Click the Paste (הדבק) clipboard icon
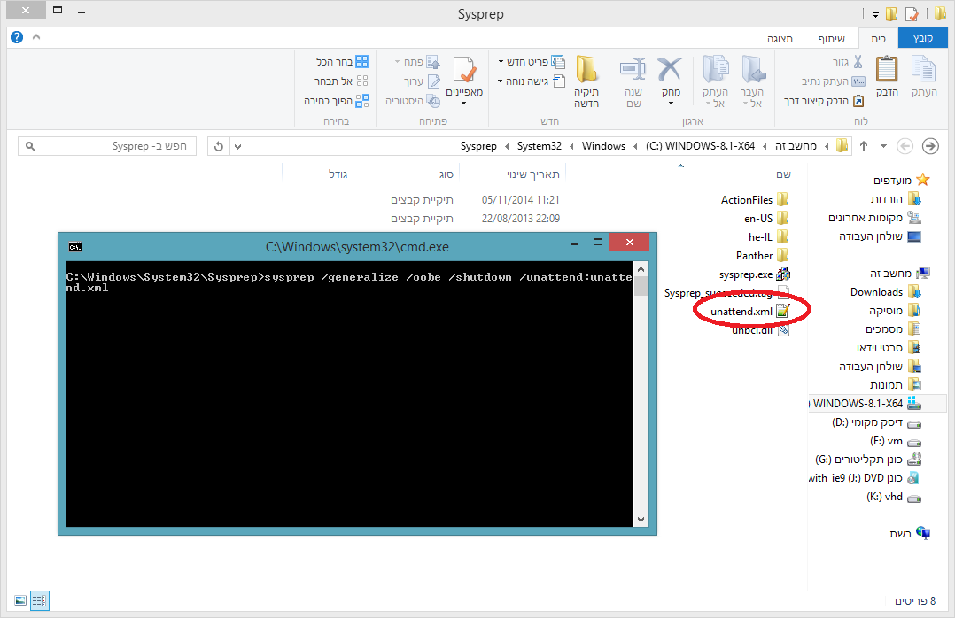 [887, 69]
